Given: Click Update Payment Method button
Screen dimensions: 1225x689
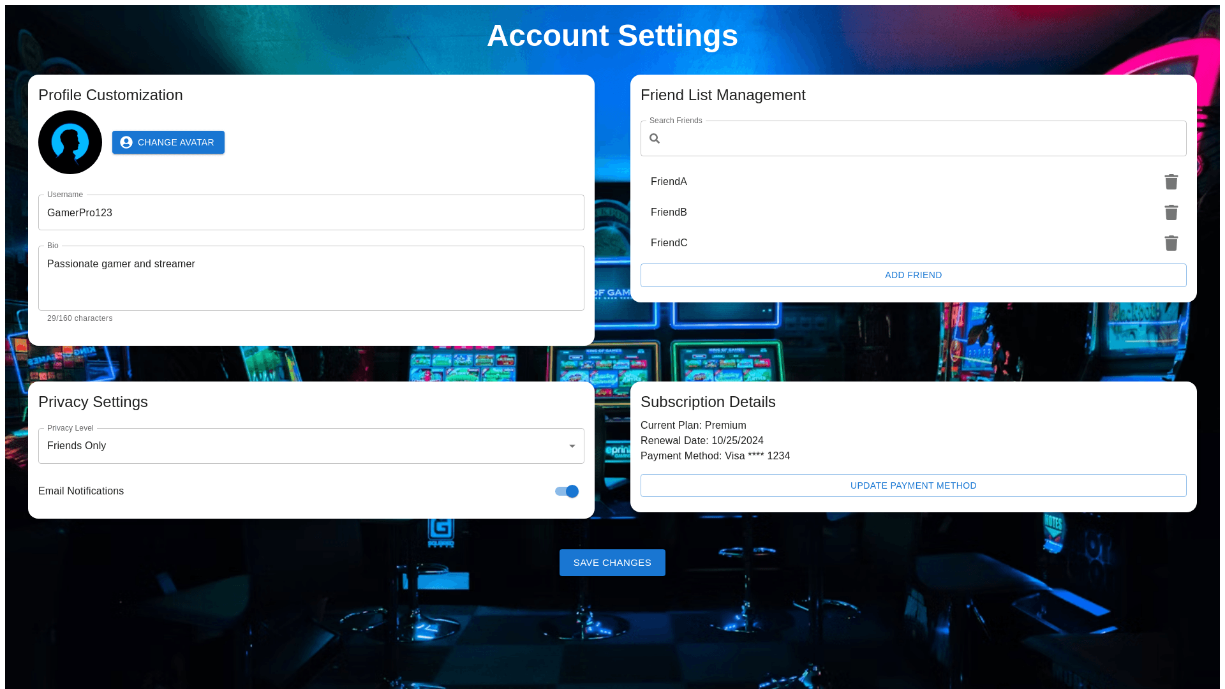Looking at the screenshot, I should tap(913, 485).
